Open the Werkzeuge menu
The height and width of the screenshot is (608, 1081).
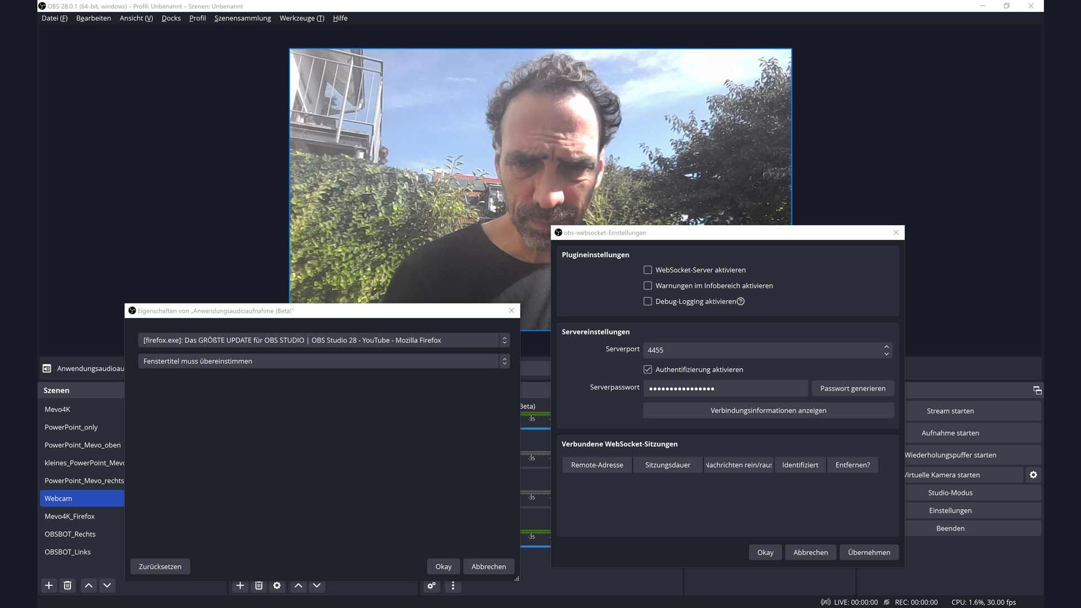[x=301, y=18]
